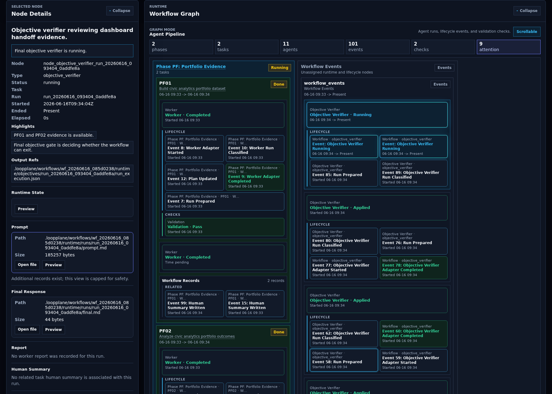The image size is (552, 394).
Task: Select Event 78: Objective Verifier Adapter Completed
Action: coord(414,268)
